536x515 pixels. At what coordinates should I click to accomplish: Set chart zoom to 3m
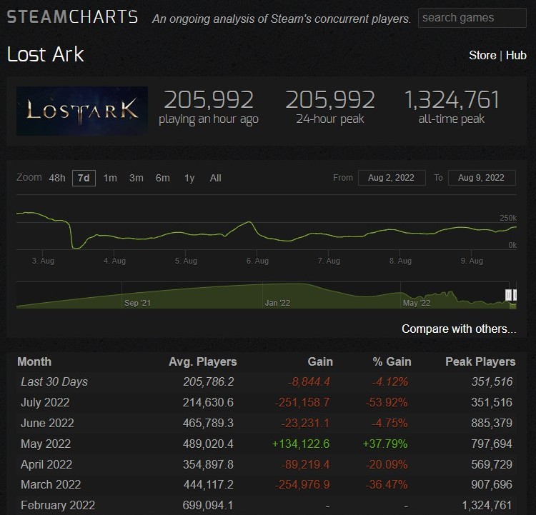point(136,178)
